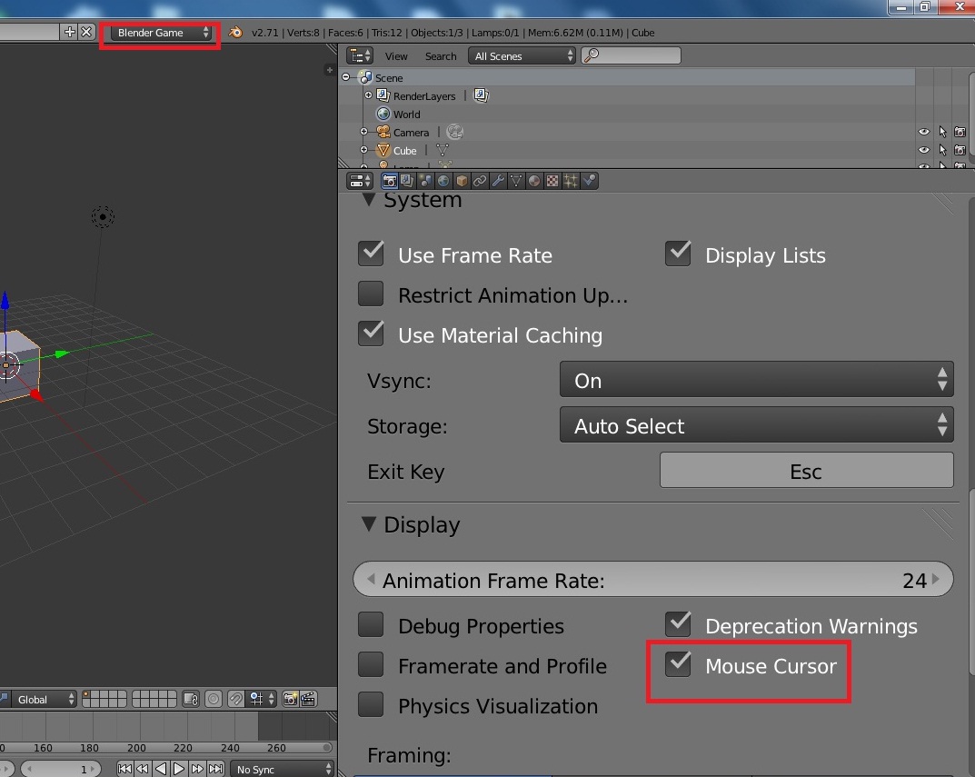
Task: Collapse the Scene tree item
Action: [x=346, y=77]
